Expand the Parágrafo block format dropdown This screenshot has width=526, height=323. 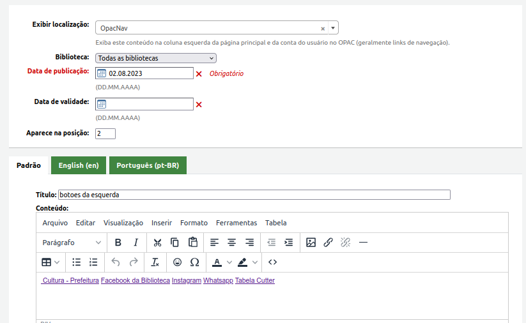[72, 243]
